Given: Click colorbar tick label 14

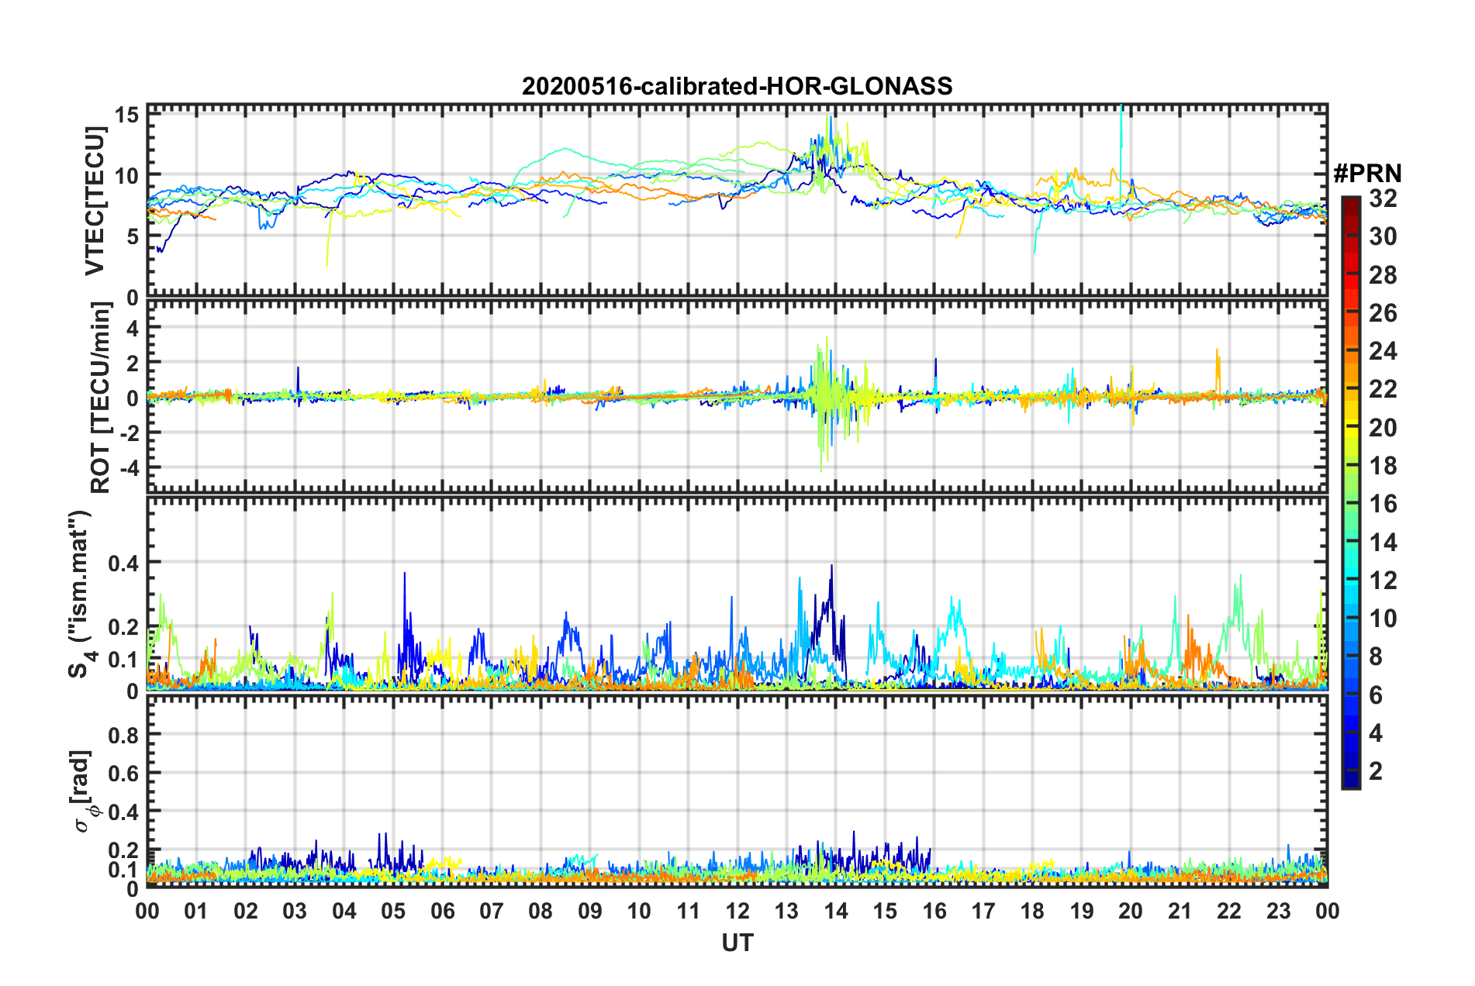Looking at the screenshot, I should coord(1383,543).
